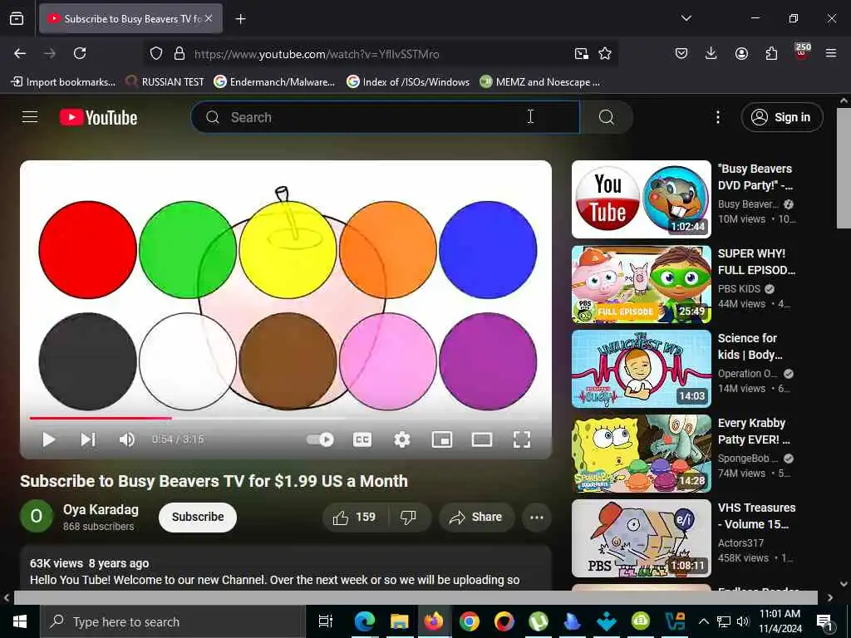Dislike the video with thumbs down
Image resolution: width=851 pixels, height=638 pixels.
coord(409,517)
